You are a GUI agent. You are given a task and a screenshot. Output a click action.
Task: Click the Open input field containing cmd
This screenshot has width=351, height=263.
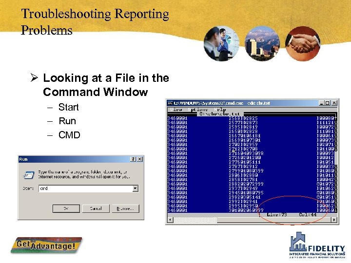pyautogui.click(x=88, y=188)
